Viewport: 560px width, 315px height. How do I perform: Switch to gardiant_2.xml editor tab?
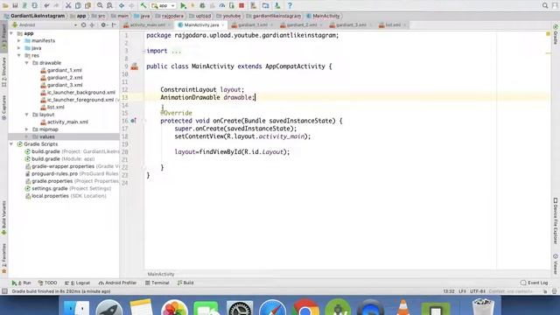pos(302,25)
